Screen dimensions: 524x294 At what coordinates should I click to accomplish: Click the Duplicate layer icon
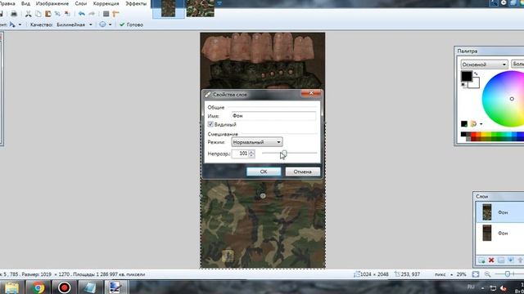(x=501, y=260)
